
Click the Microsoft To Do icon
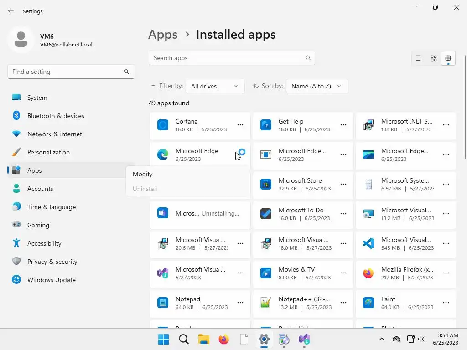[x=266, y=214]
